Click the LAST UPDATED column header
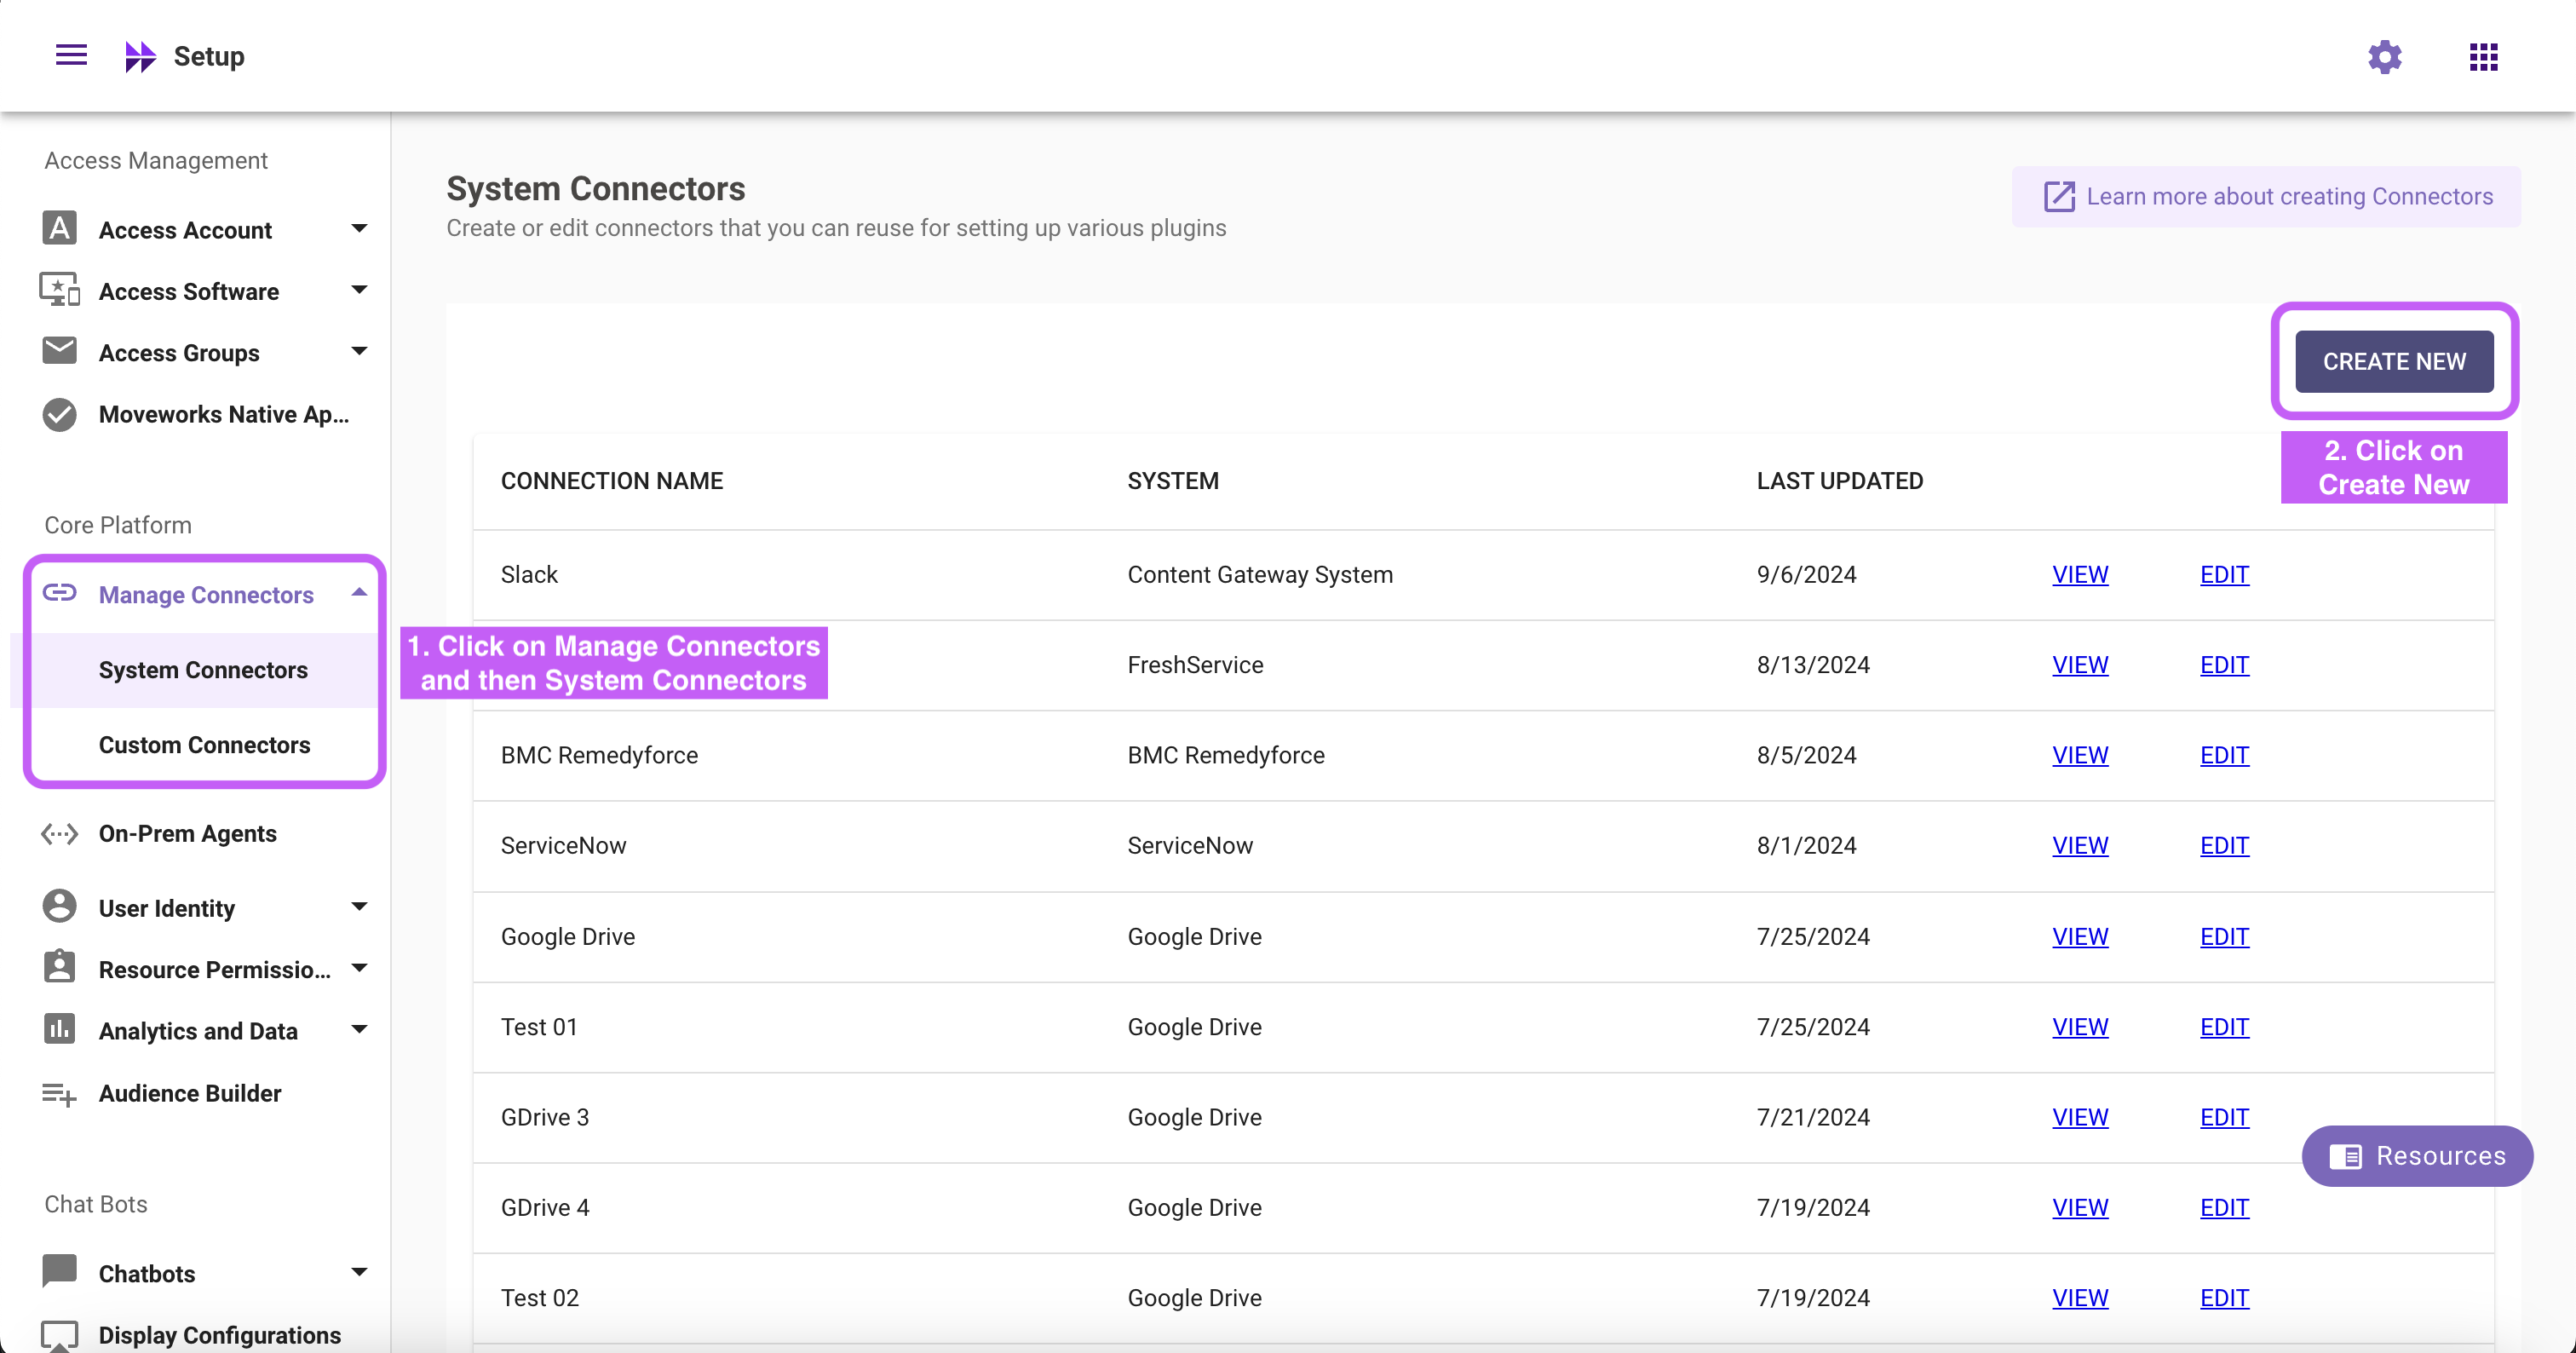Screen dimensions: 2576x1353 pos(1840,481)
